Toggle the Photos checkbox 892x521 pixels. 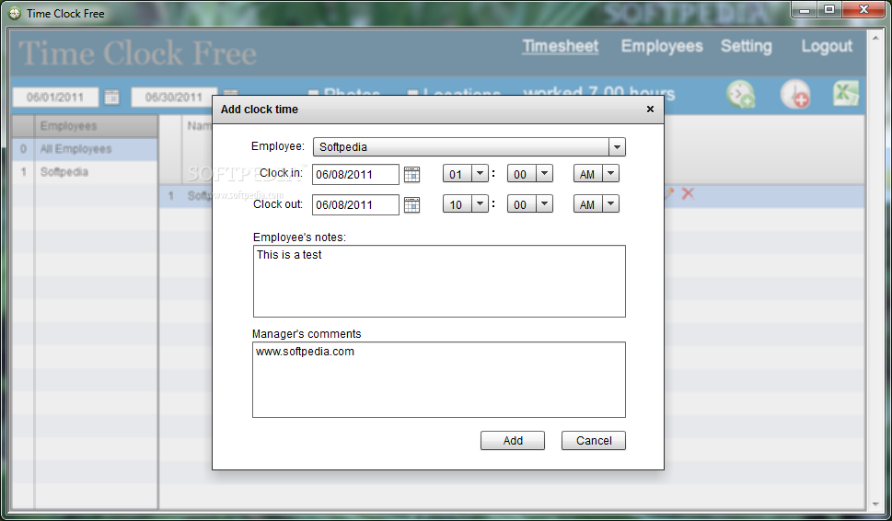(312, 93)
